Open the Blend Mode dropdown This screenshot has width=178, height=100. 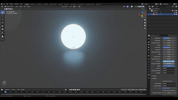(169, 84)
